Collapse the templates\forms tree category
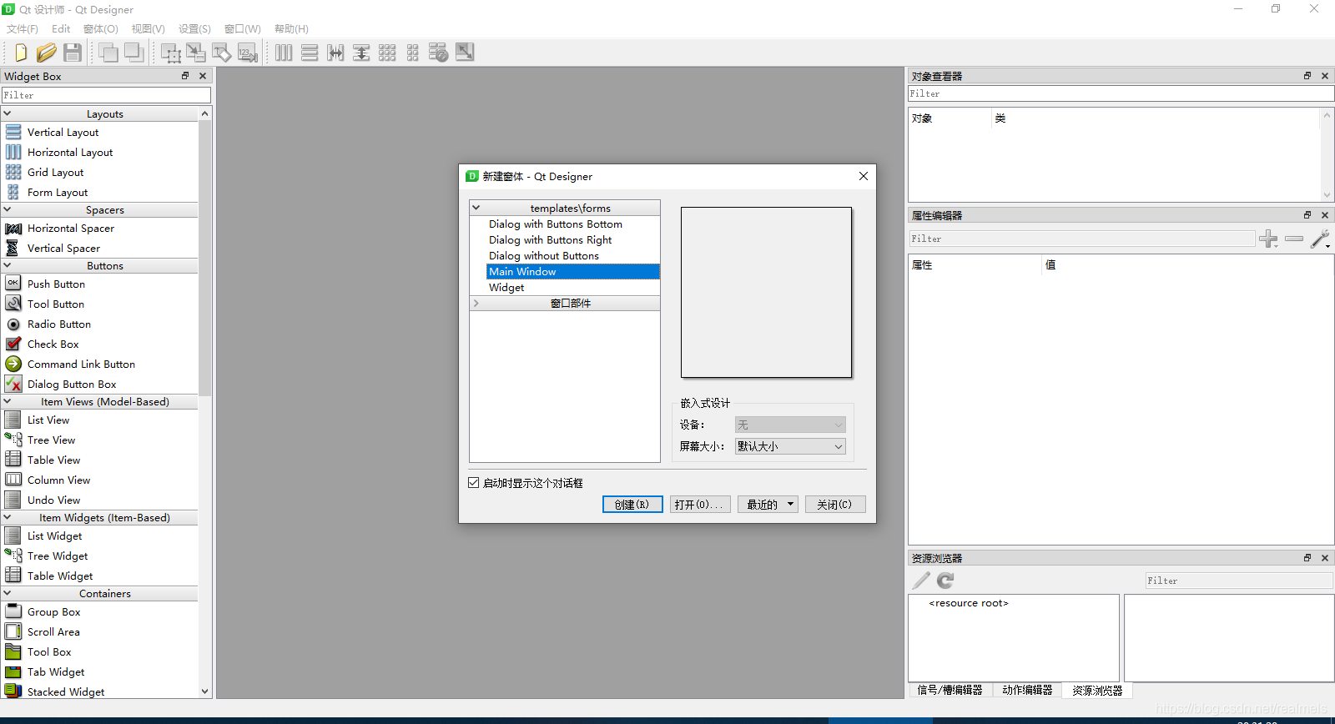The image size is (1335, 724). click(476, 208)
